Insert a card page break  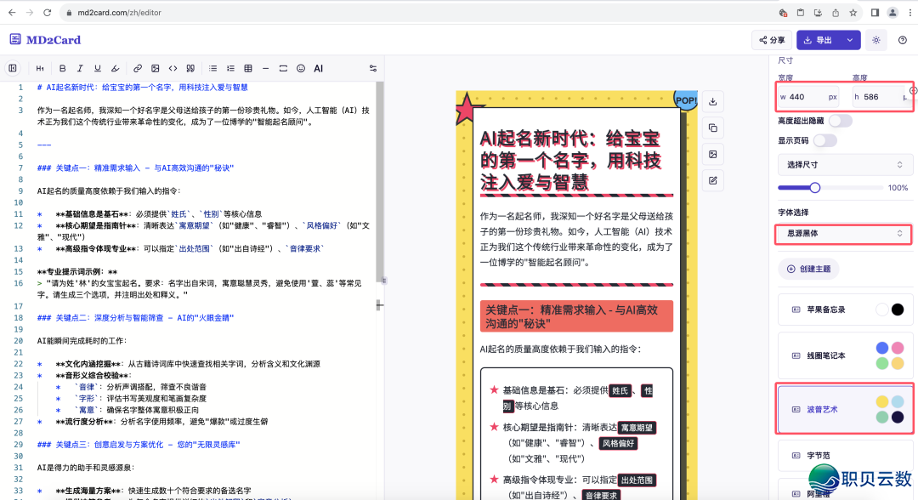tap(283, 69)
